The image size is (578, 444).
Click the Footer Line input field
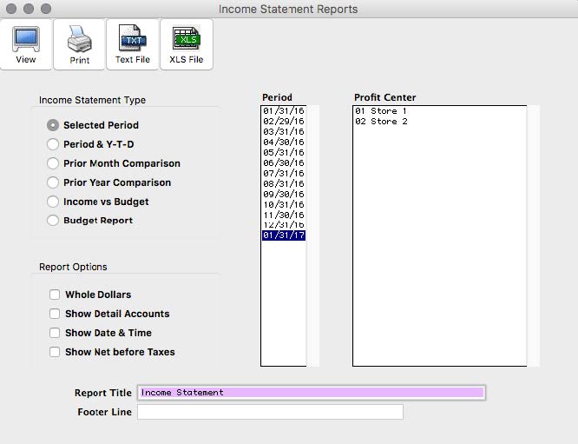270,412
